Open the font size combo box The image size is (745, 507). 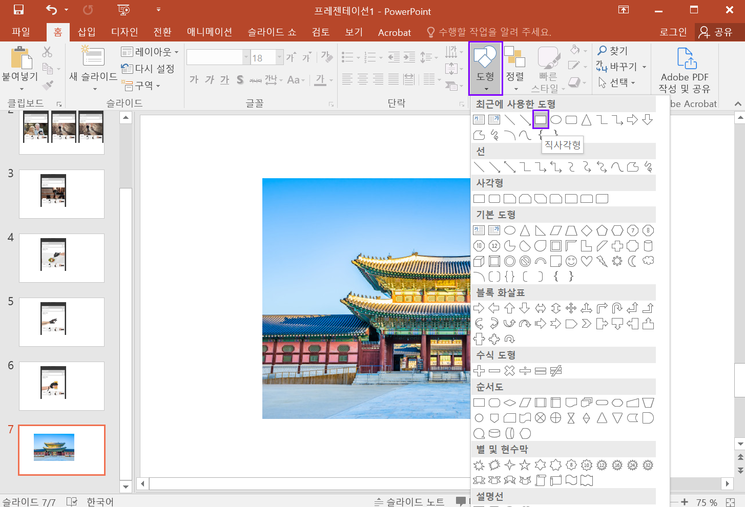click(266, 57)
